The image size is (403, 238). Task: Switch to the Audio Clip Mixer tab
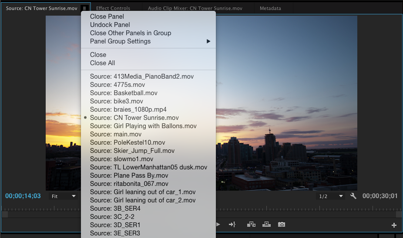[195, 8]
